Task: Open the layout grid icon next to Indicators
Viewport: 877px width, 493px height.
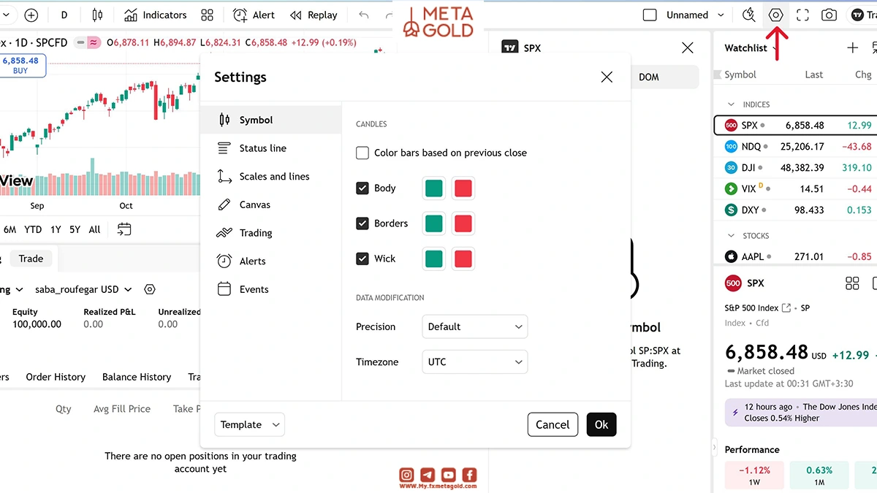Action: click(x=208, y=15)
